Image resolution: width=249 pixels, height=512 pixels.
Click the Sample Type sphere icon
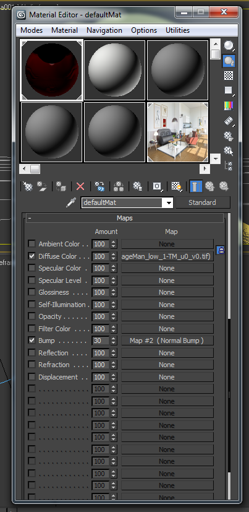point(229,46)
